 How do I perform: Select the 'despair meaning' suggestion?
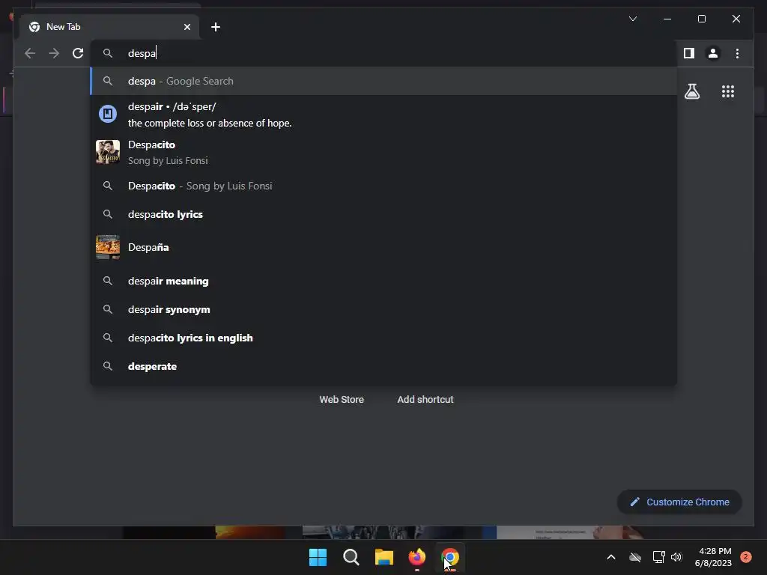tap(383, 282)
